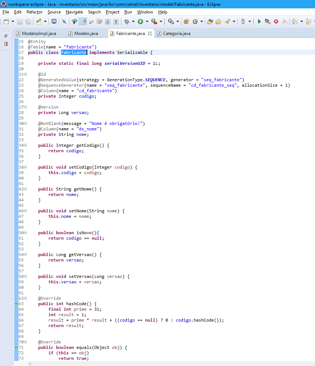The image size is (315, 366).
Task: Click the Open Type folder icon
Action: [x=210, y=21]
